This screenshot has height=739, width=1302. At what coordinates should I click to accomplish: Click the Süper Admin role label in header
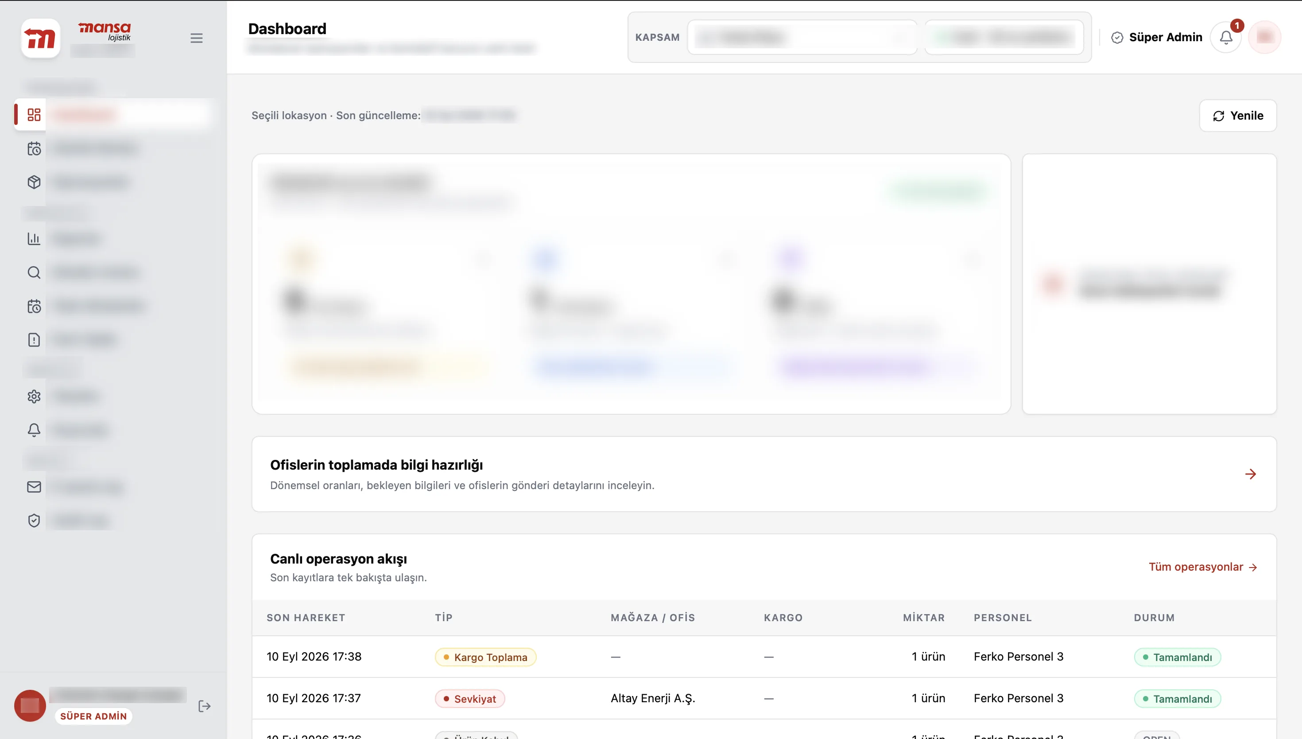click(1156, 37)
